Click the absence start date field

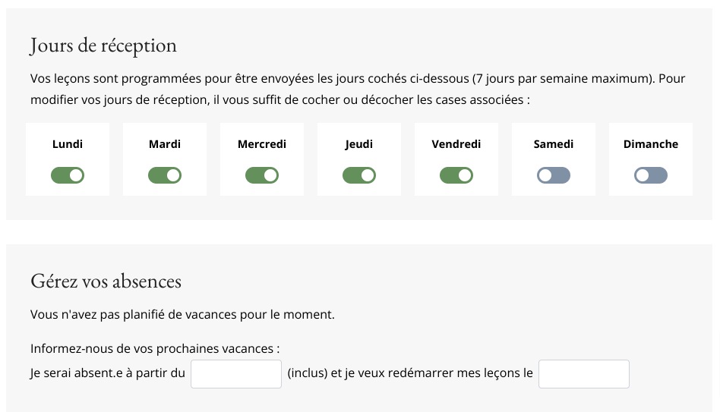click(236, 374)
